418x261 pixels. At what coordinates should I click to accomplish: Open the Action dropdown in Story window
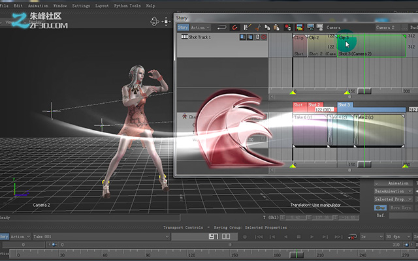click(201, 27)
